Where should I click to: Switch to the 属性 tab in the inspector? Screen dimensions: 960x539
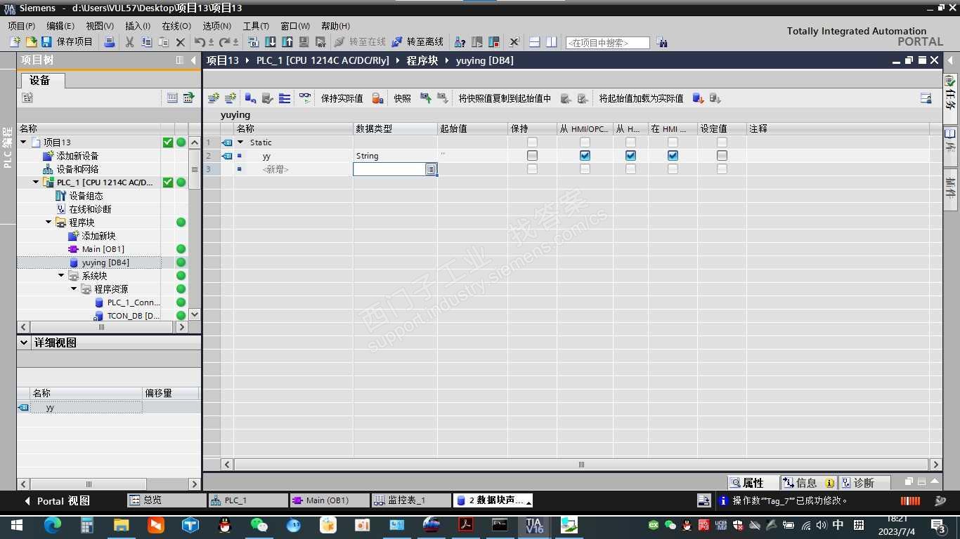pyautogui.click(x=753, y=483)
